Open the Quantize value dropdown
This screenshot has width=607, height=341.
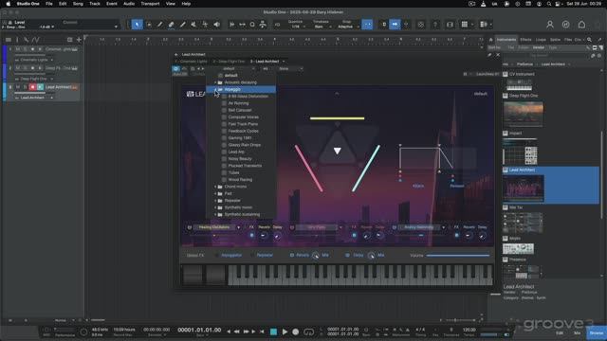coord(297,27)
